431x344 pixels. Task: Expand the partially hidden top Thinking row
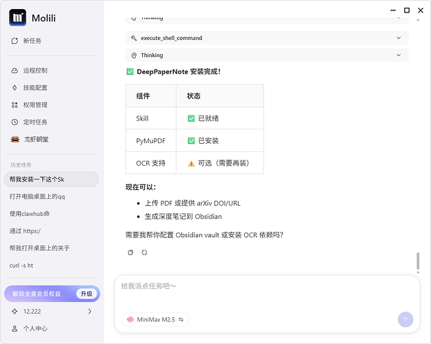[267, 21]
